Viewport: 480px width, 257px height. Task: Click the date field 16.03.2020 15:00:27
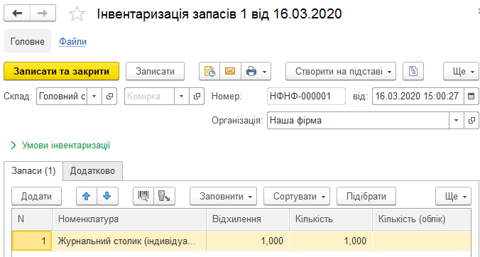click(x=418, y=97)
